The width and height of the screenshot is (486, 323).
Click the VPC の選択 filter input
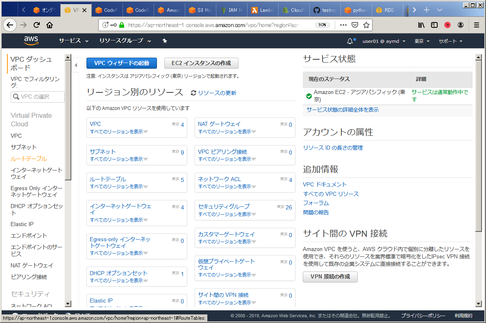38,97
